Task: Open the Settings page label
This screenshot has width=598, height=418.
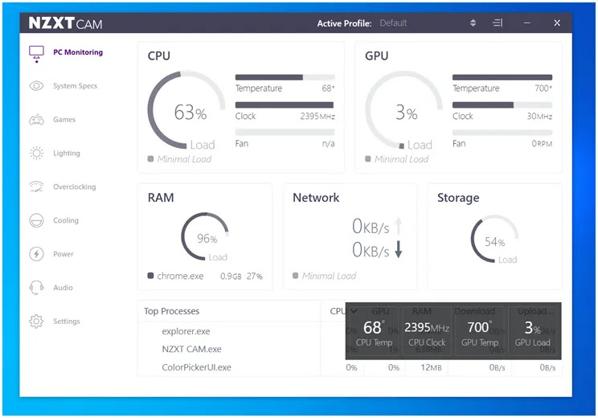Action: click(67, 321)
